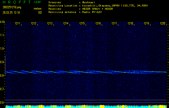Click the kHz axis unit label
Viewport: 169px width, 108px height.
tap(2, 22)
